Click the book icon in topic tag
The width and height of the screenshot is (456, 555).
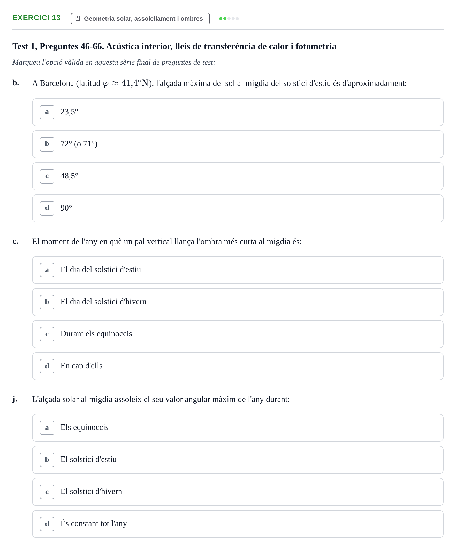point(78,18)
